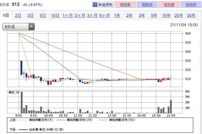202x134 pixels.
Task: Open 現物買 spot buy order
Action: (125, 5)
